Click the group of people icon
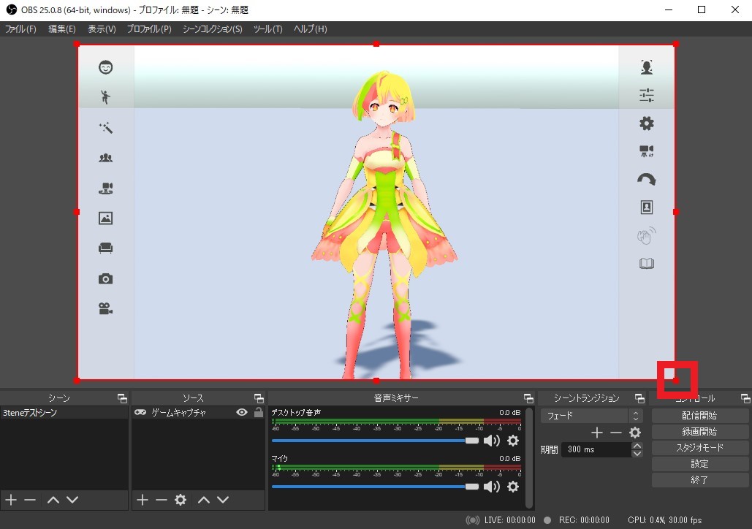752x529 pixels. coord(105,158)
